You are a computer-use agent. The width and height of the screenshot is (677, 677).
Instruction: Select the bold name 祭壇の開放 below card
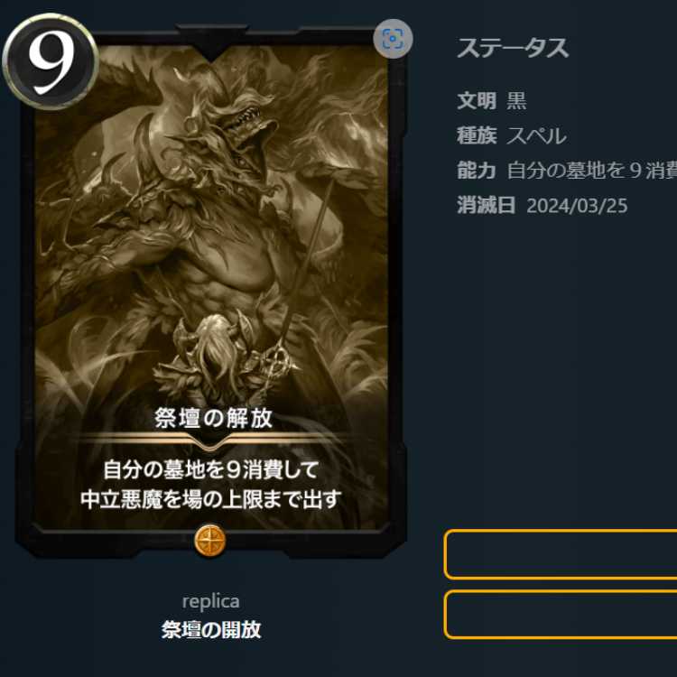tap(211, 630)
